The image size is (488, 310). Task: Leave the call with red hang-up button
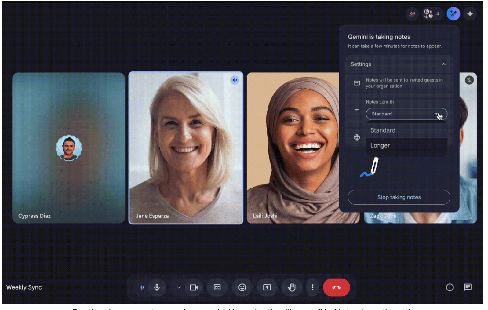coord(336,287)
